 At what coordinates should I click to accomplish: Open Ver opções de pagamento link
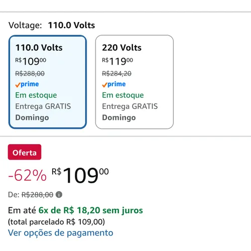61,233
